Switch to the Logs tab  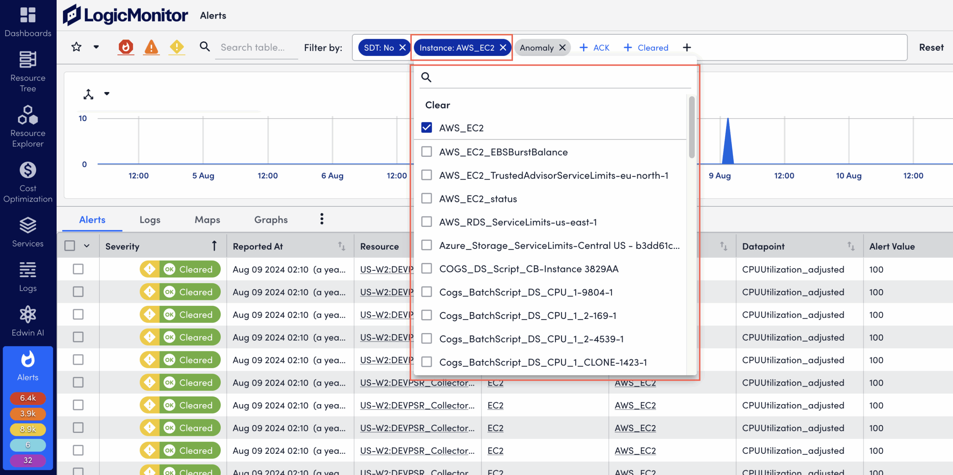point(150,220)
